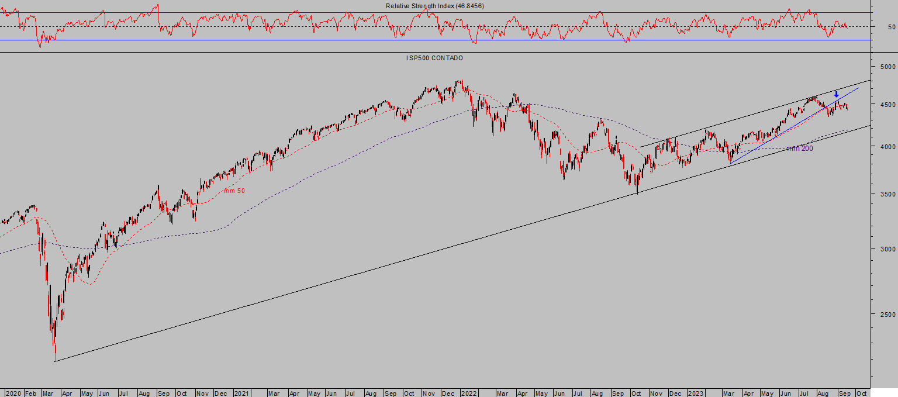Click the 3500 price level label
Screen dimensions: 898x397
(x=888, y=194)
